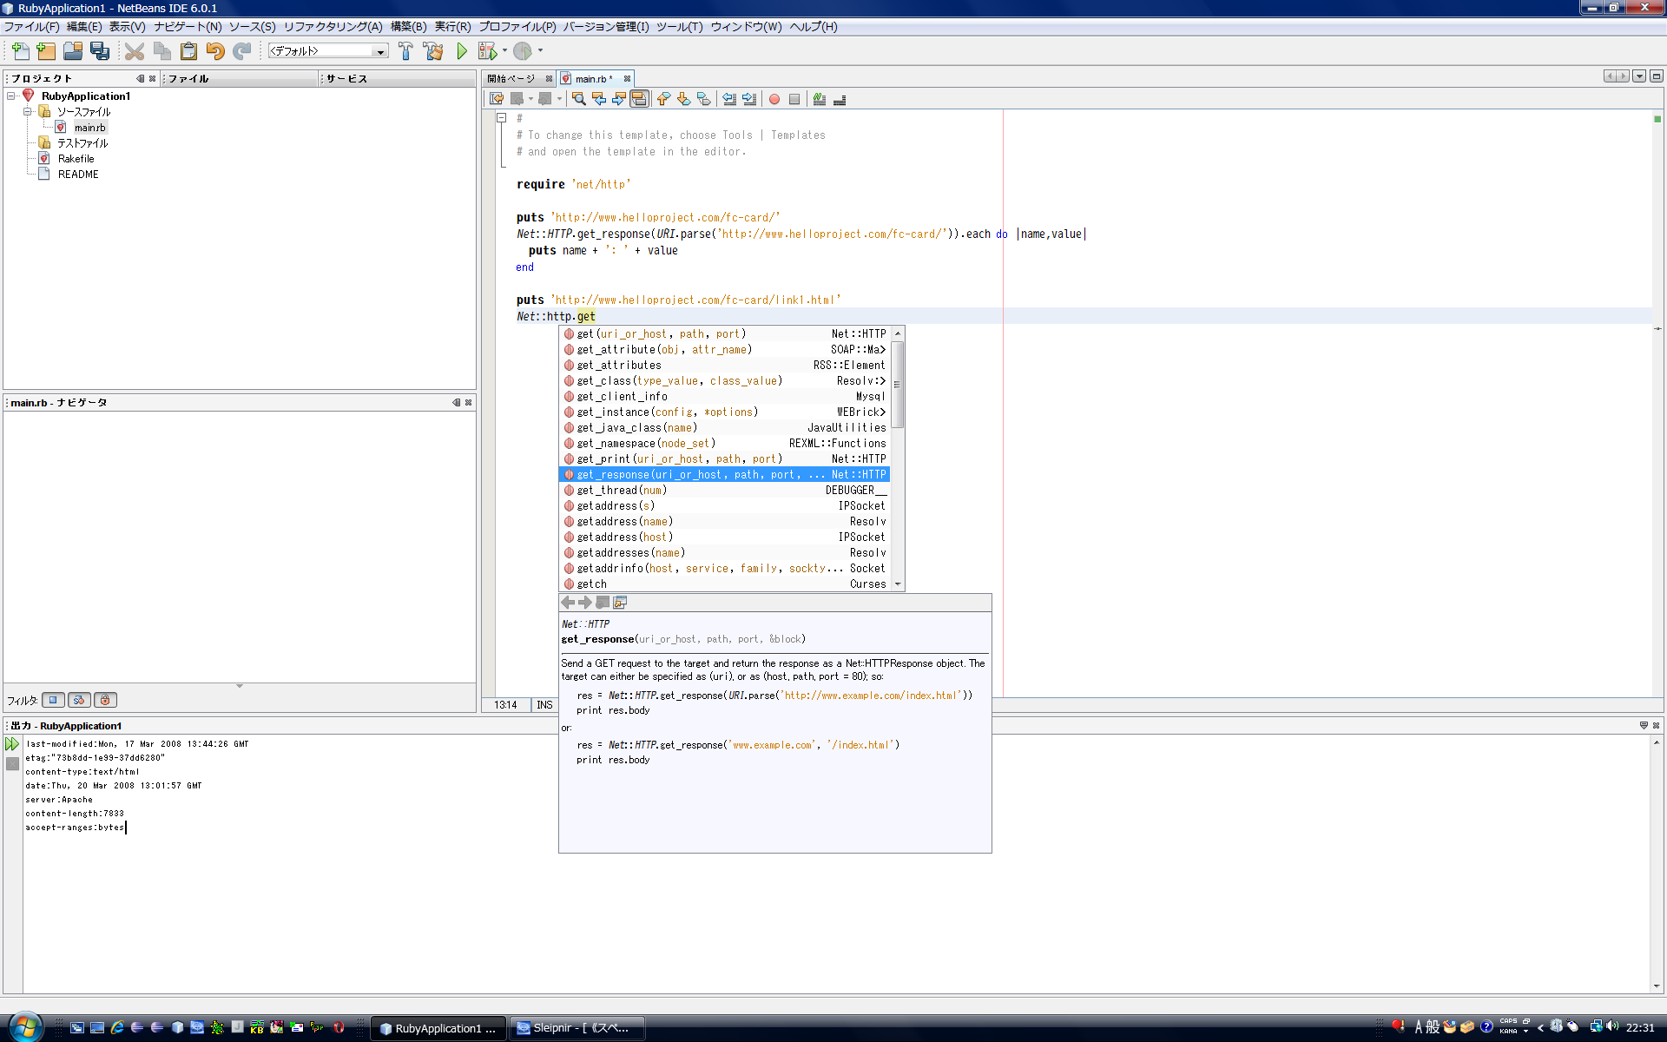Click the Comment lines icon

click(820, 99)
